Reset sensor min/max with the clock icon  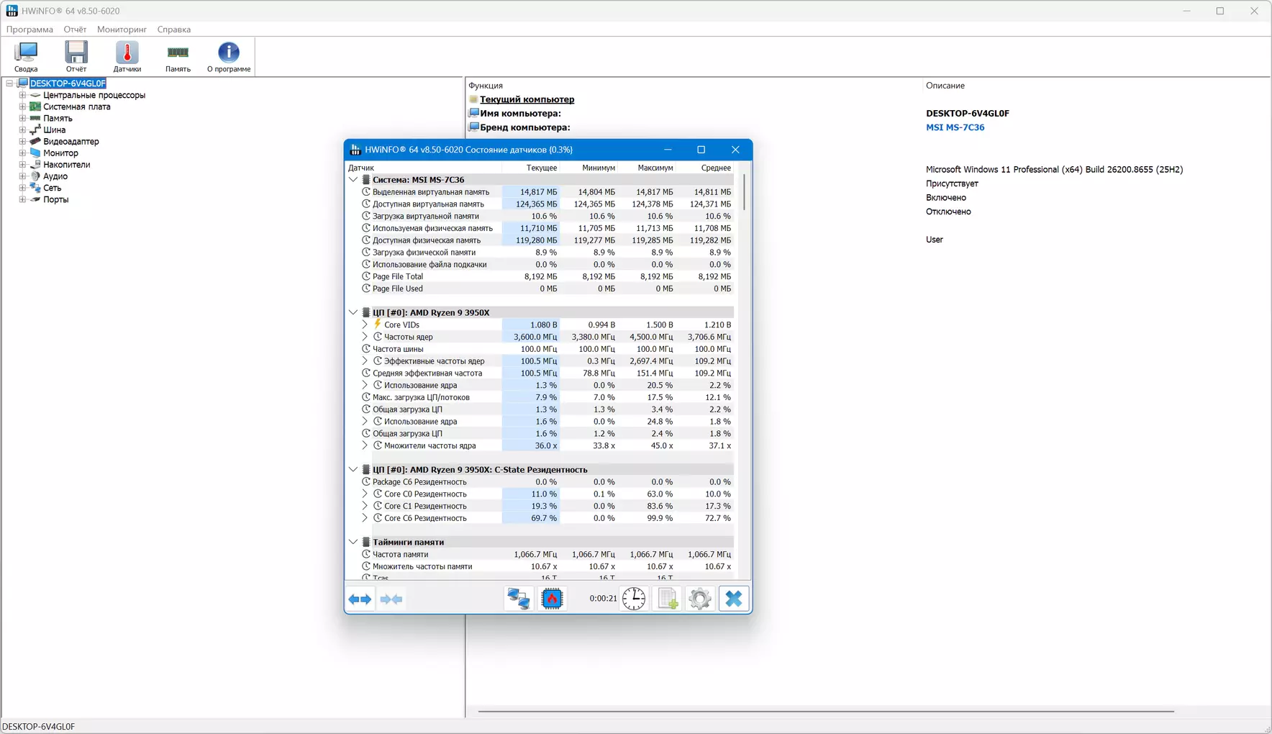pyautogui.click(x=634, y=599)
